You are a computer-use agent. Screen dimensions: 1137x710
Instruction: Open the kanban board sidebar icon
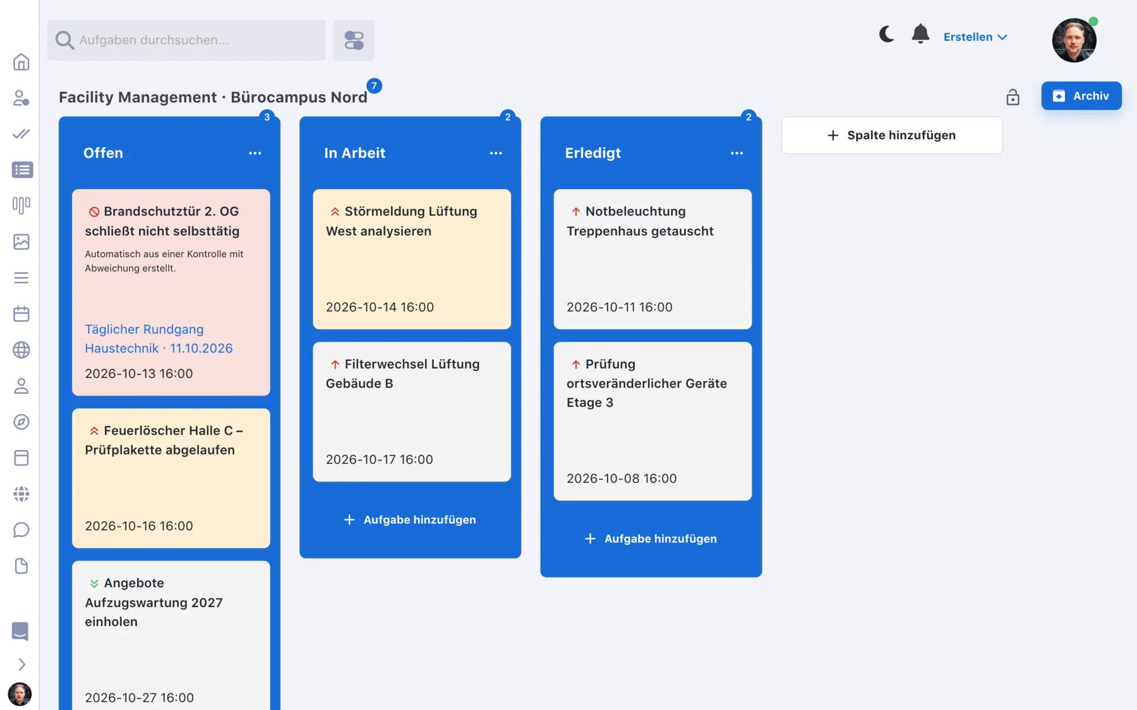pyautogui.click(x=21, y=205)
